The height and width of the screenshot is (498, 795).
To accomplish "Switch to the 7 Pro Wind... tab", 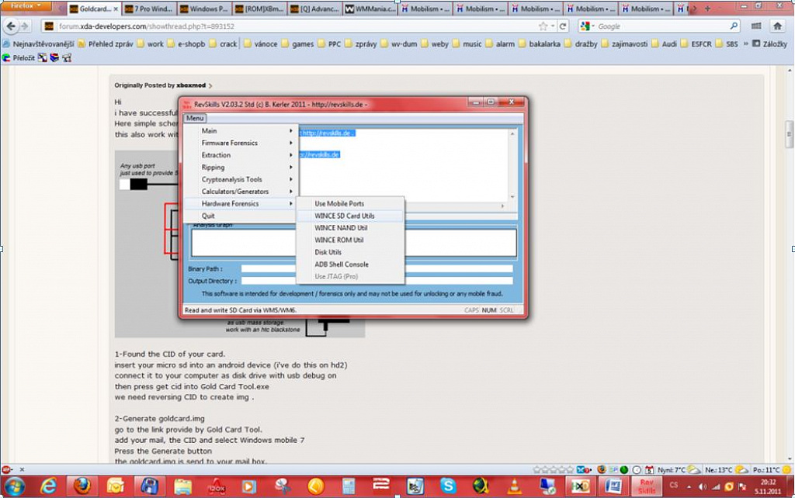I will (x=148, y=9).
